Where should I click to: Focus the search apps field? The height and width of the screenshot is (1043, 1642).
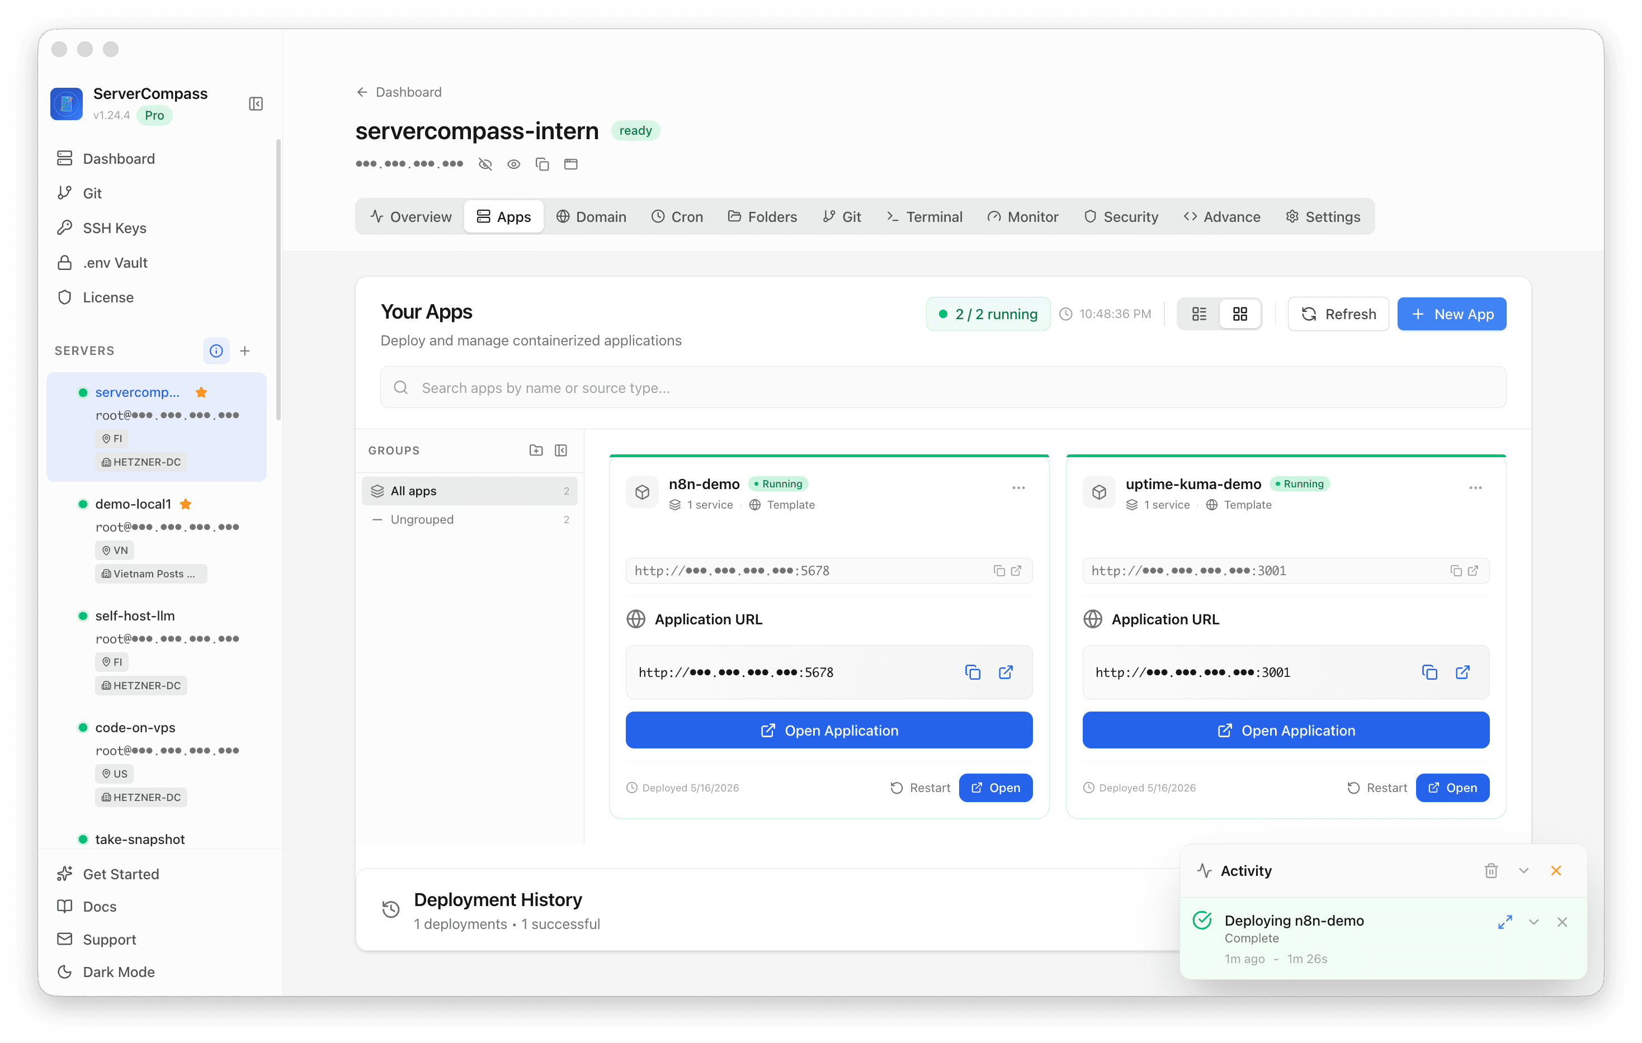click(943, 388)
